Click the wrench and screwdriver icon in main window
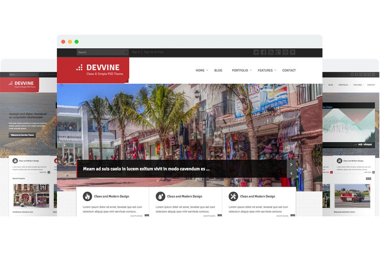This screenshot has width=380, height=253. [x=233, y=196]
